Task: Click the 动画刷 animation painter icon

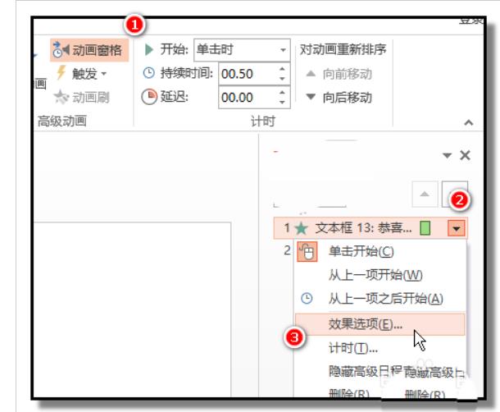Action: tap(61, 98)
